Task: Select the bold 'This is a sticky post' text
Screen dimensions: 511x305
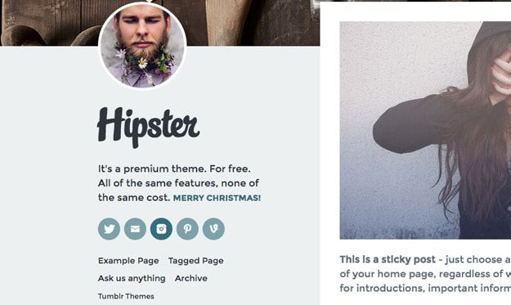Action: [x=388, y=259]
